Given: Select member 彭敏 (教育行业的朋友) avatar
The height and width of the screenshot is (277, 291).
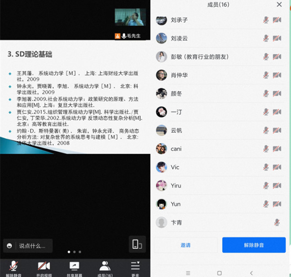Looking at the screenshot, I should pyautogui.click(x=162, y=56).
